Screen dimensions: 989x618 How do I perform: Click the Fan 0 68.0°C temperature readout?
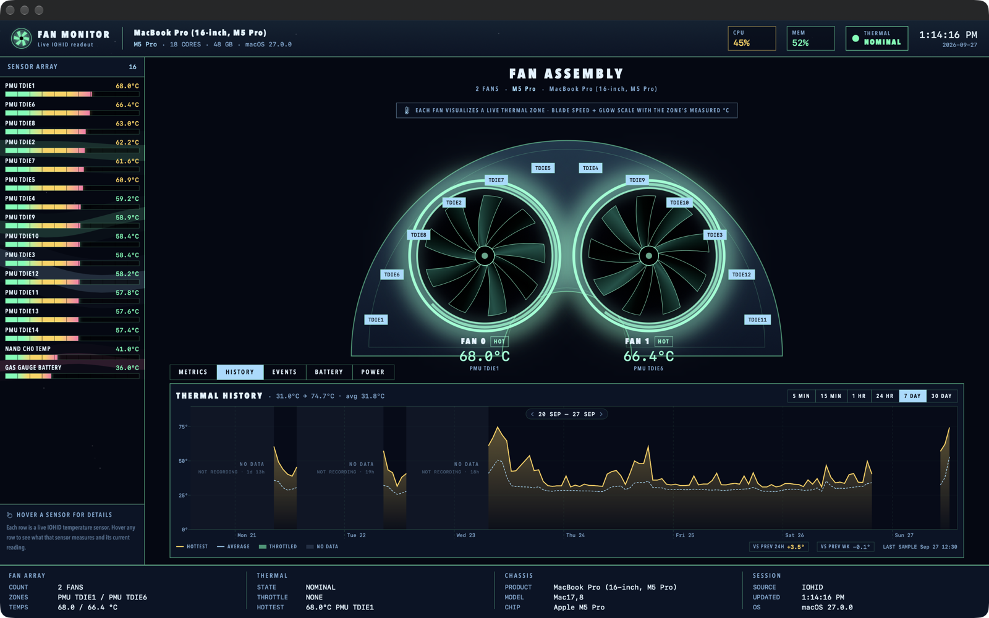pos(485,357)
